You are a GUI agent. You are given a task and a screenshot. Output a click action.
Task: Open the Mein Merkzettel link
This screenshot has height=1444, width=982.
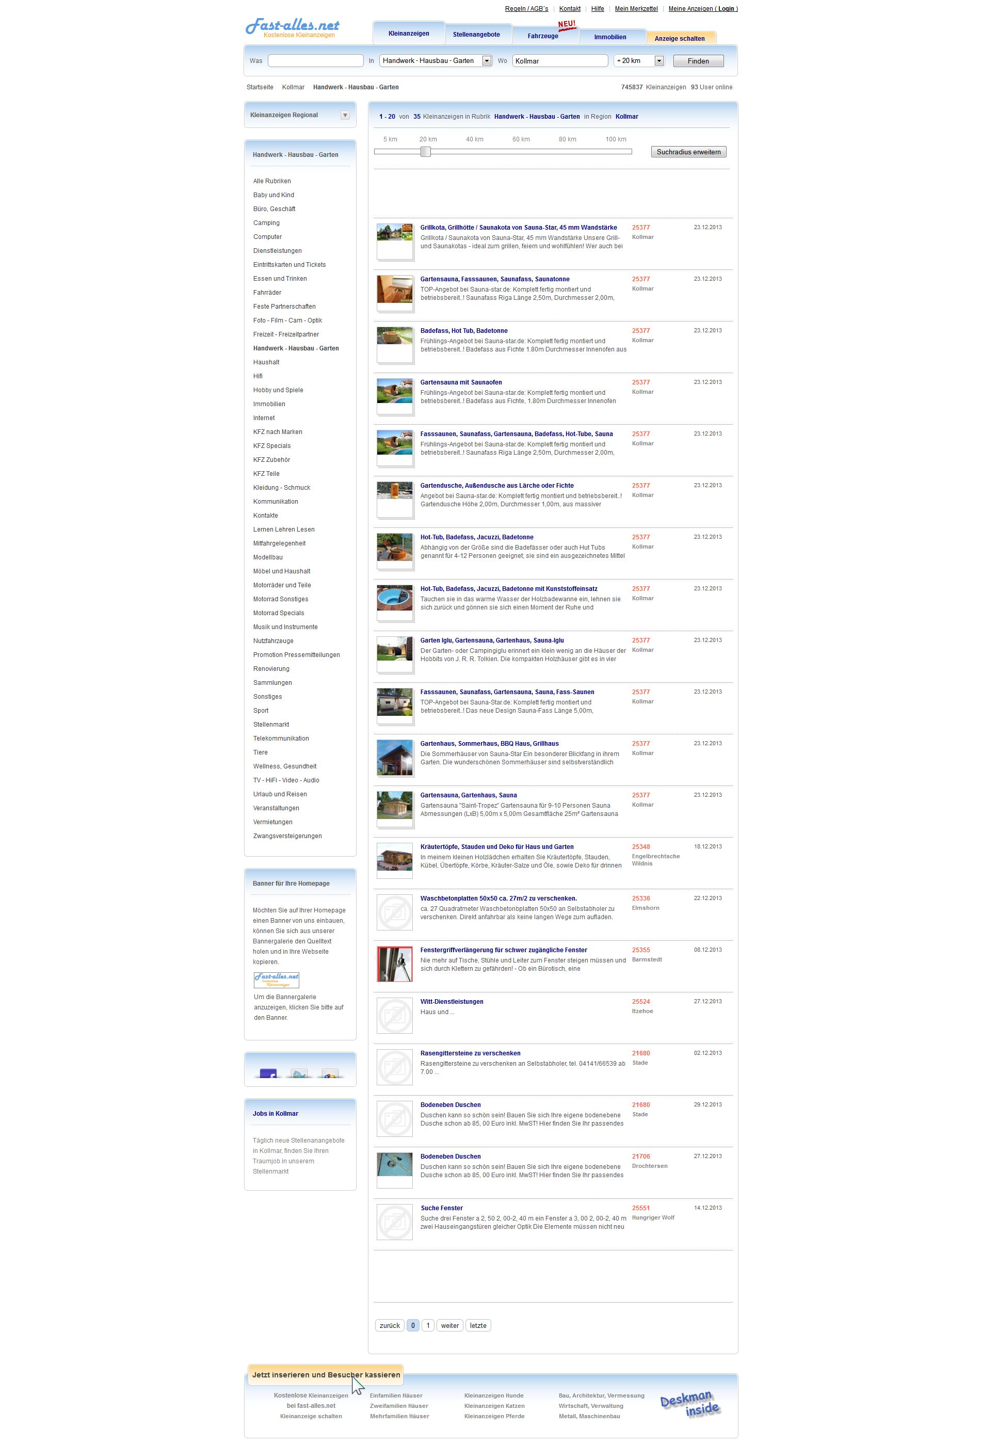[636, 9]
